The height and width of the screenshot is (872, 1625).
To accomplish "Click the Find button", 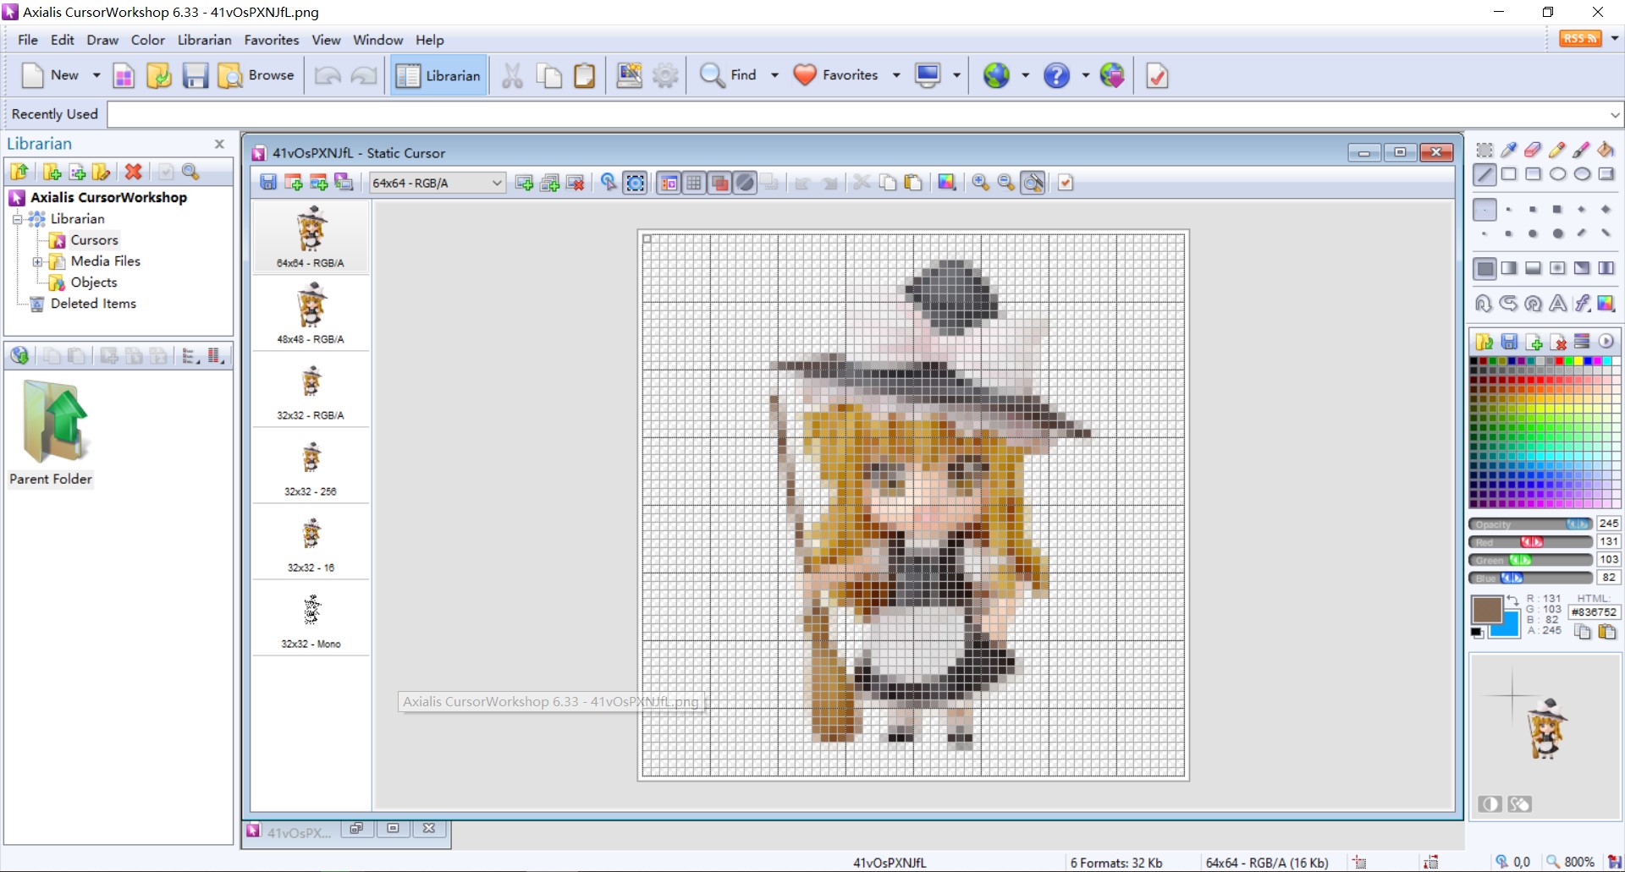I will tap(728, 75).
